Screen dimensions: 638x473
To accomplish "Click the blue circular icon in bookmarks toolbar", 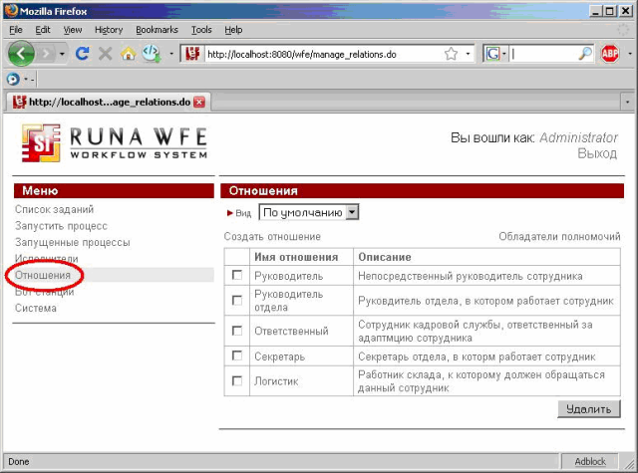I will [13, 79].
